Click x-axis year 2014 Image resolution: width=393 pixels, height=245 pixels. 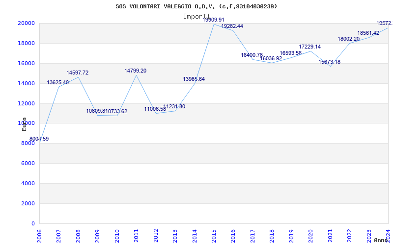[x=194, y=236]
